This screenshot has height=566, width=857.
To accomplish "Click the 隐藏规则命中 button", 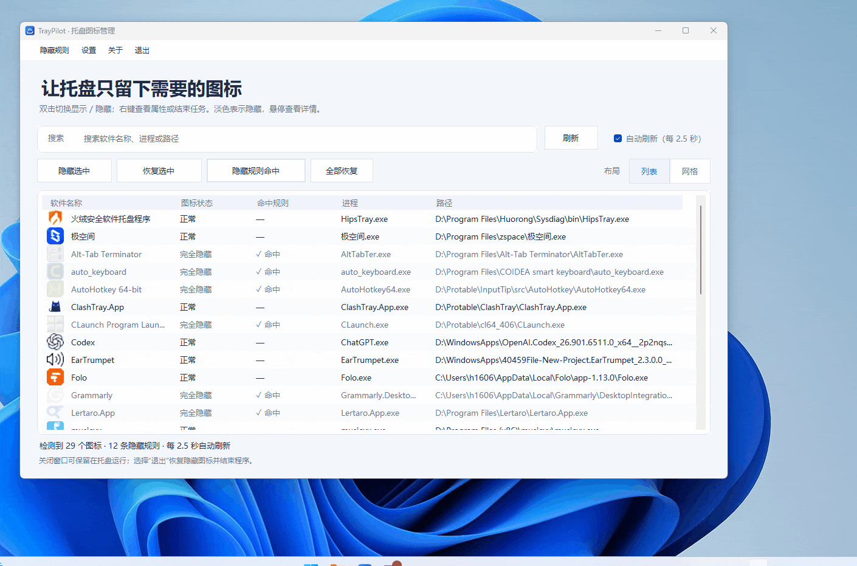I will [256, 171].
